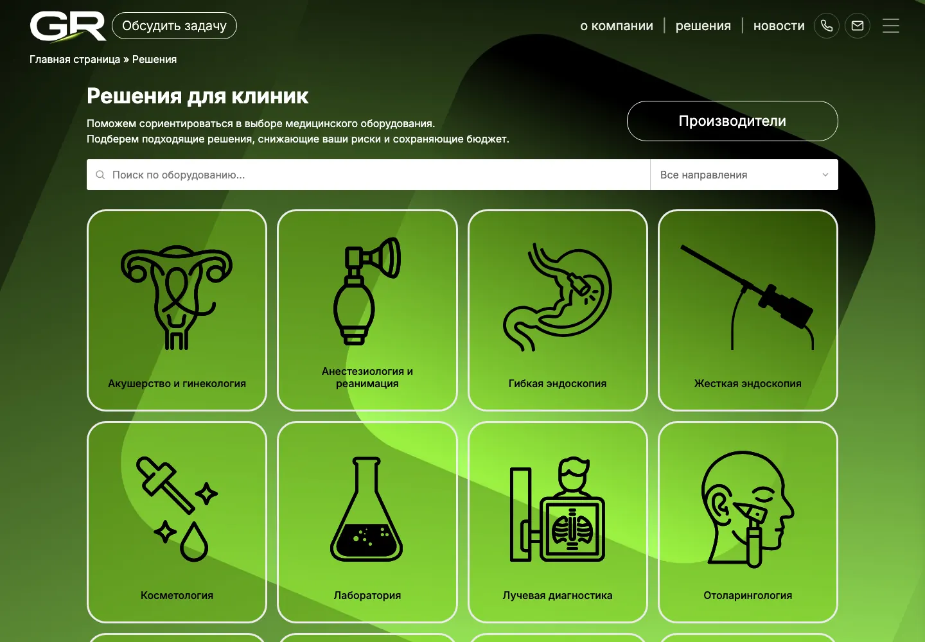Choose the 'Лаборатория' label

pyautogui.click(x=367, y=595)
